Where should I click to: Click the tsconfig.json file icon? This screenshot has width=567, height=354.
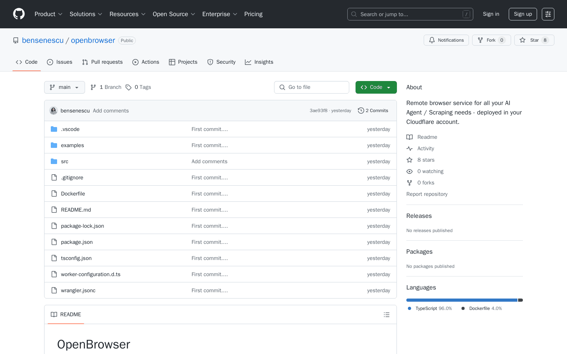(54, 258)
